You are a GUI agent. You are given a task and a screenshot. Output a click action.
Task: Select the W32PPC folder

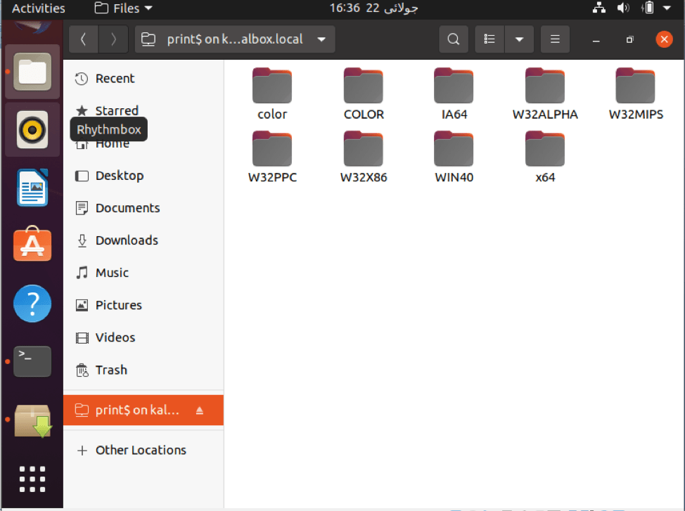272,157
